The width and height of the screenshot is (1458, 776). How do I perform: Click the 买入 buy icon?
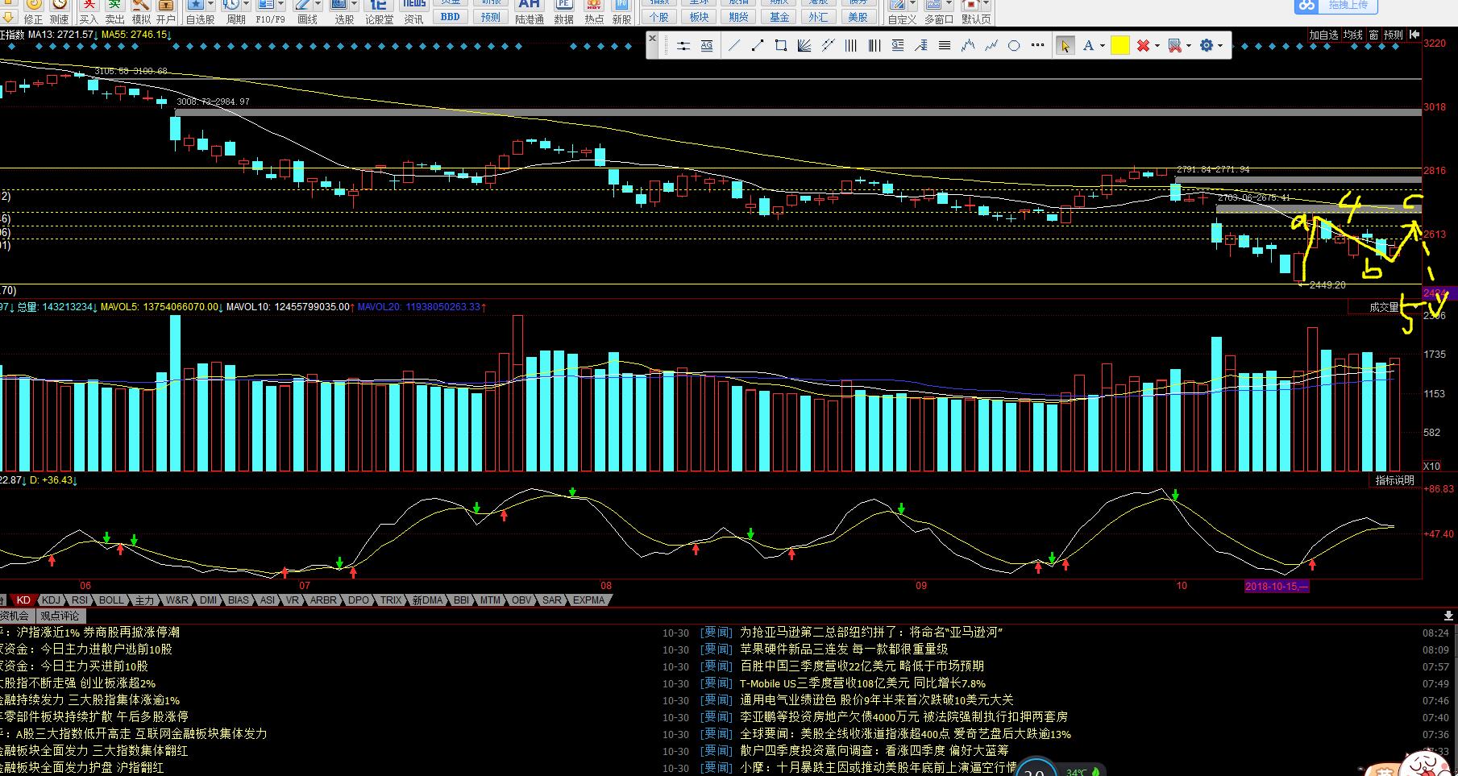tap(89, 11)
